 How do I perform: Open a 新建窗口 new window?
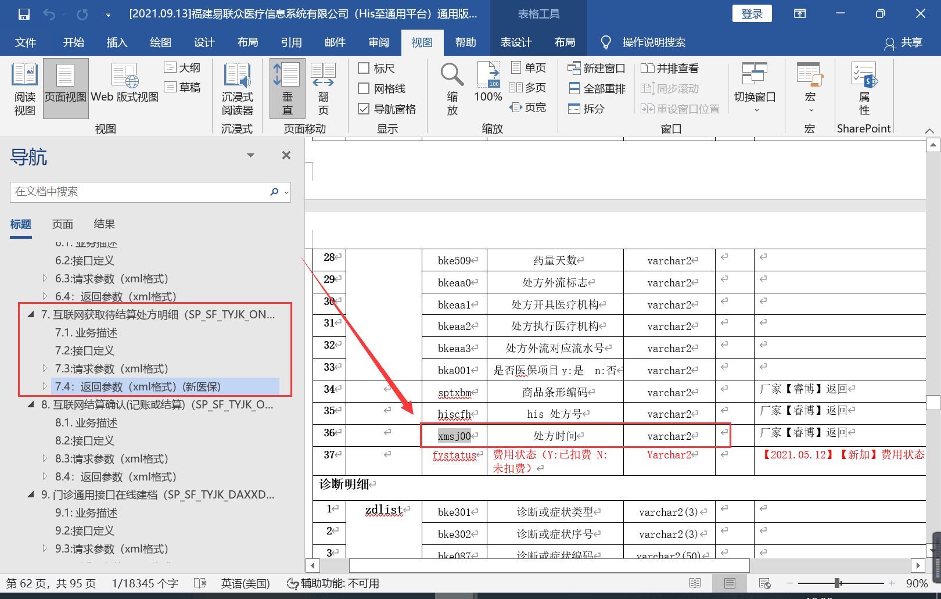596,69
